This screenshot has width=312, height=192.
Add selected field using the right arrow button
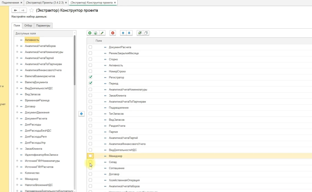coord(81,114)
